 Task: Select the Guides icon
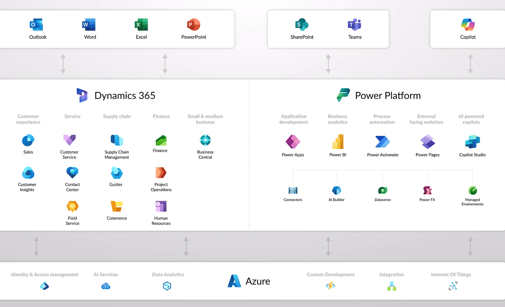click(x=117, y=173)
